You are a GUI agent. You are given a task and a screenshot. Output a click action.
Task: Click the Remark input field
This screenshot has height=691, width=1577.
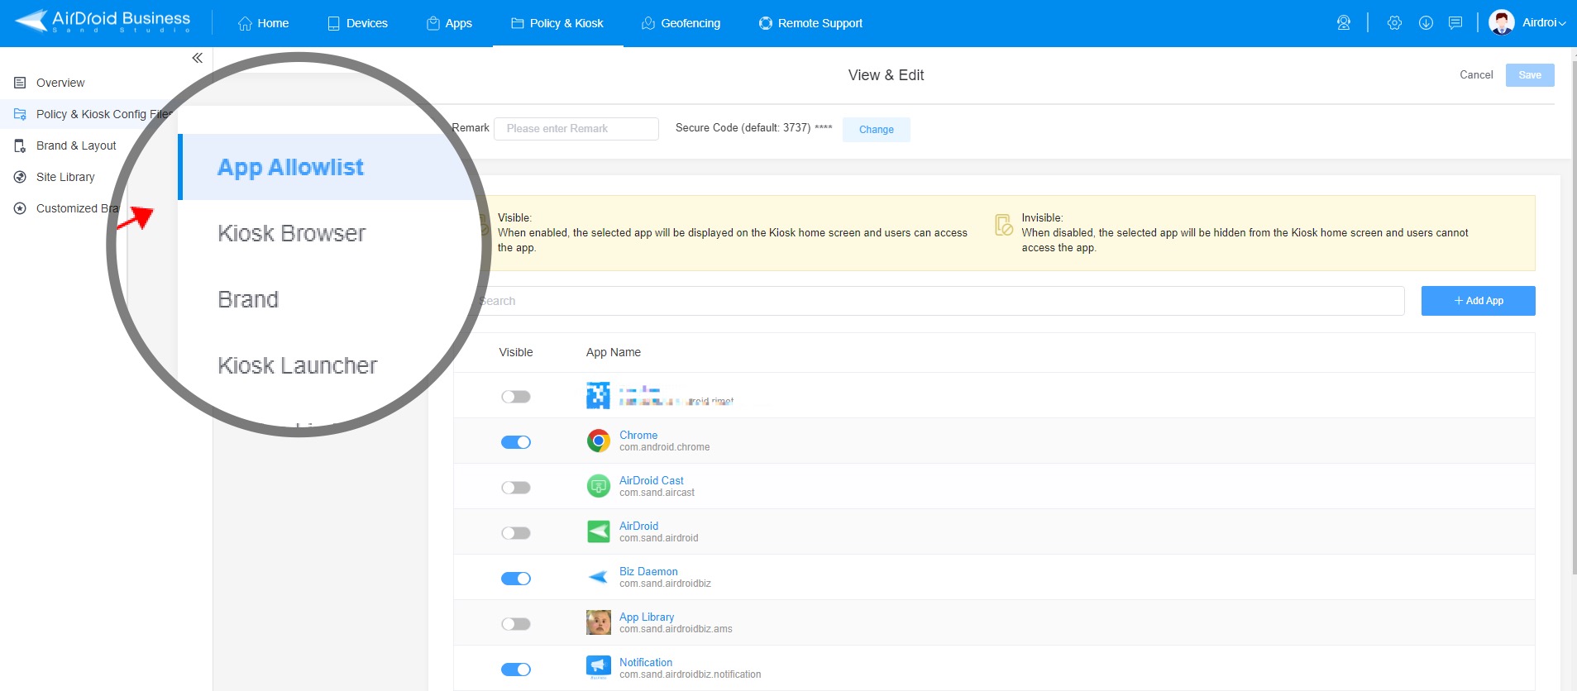pyautogui.click(x=576, y=129)
